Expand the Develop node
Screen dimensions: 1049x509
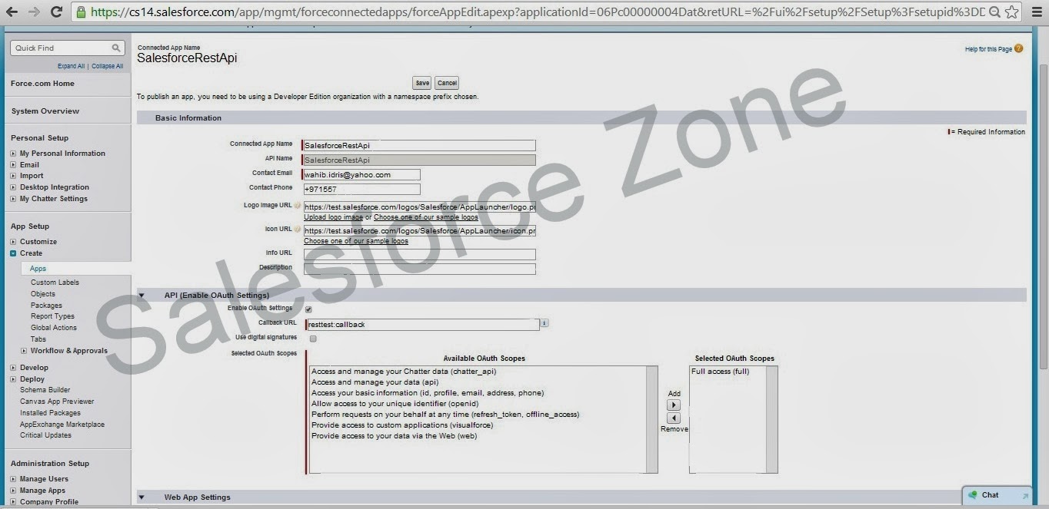click(13, 368)
